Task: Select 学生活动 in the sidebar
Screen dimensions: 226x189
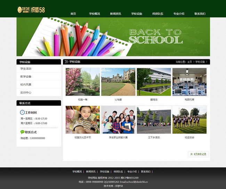Action: coord(26,69)
